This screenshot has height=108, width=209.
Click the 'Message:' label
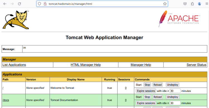click(x=9, y=49)
